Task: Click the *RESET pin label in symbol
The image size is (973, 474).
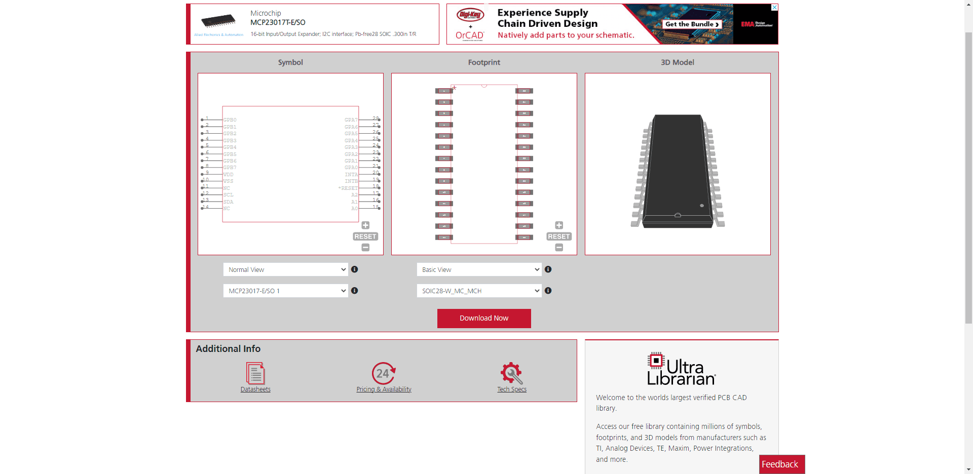Action: pos(348,188)
